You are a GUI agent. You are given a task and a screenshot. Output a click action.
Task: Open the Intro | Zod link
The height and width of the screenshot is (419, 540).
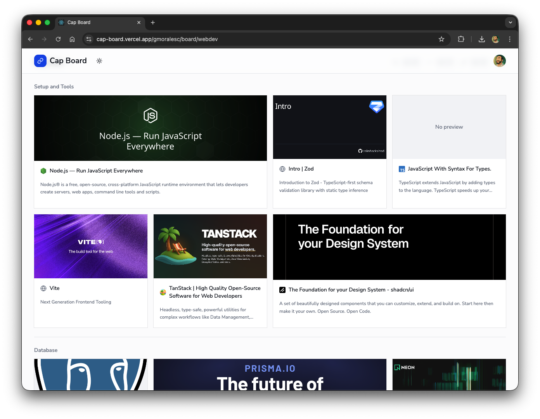coord(301,169)
